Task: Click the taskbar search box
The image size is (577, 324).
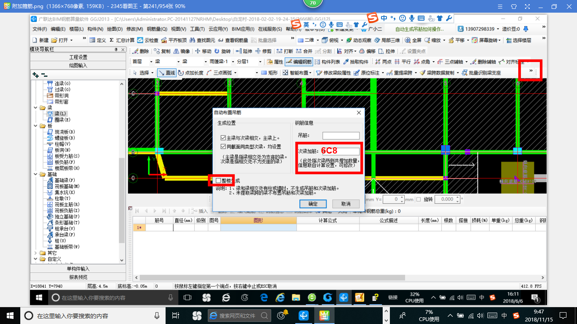Action: coord(93,316)
